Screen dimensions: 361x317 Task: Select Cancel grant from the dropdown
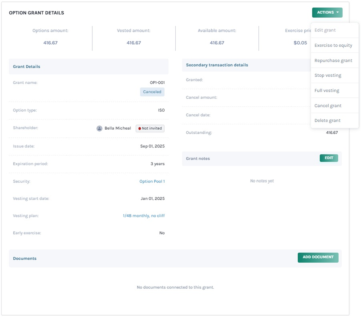point(328,106)
